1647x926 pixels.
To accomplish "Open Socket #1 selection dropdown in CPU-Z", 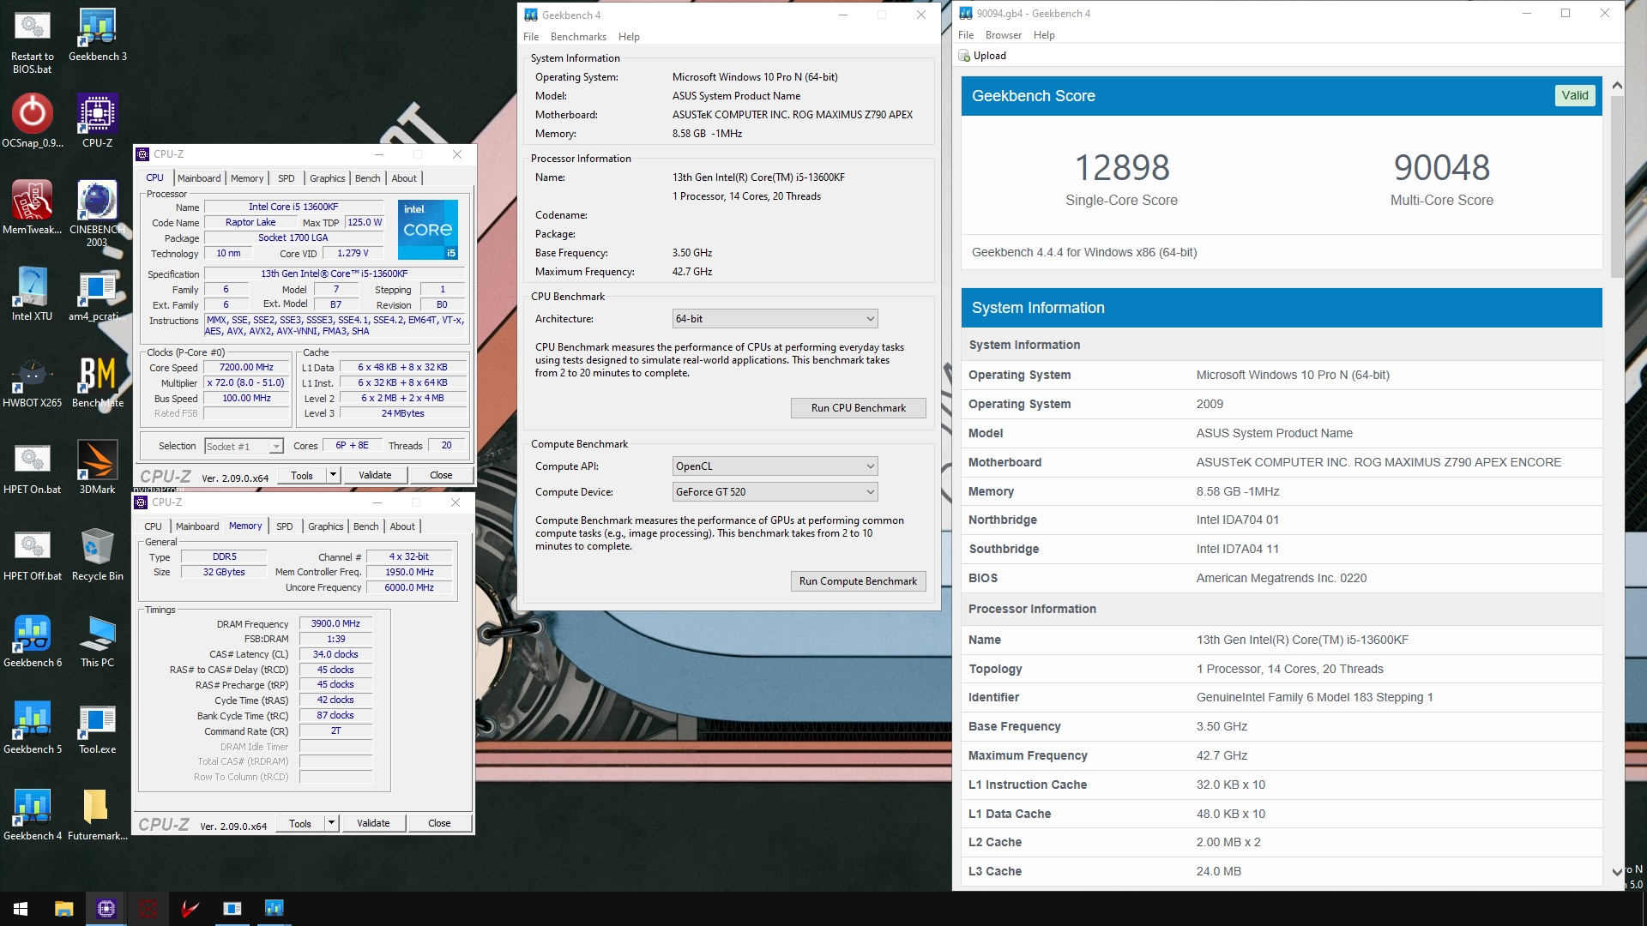I will [244, 446].
